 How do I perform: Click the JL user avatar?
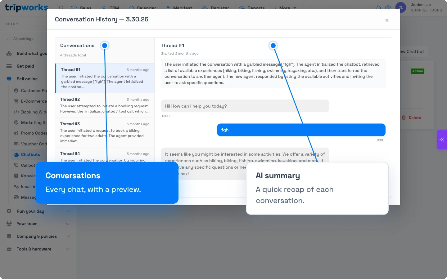(401, 7)
